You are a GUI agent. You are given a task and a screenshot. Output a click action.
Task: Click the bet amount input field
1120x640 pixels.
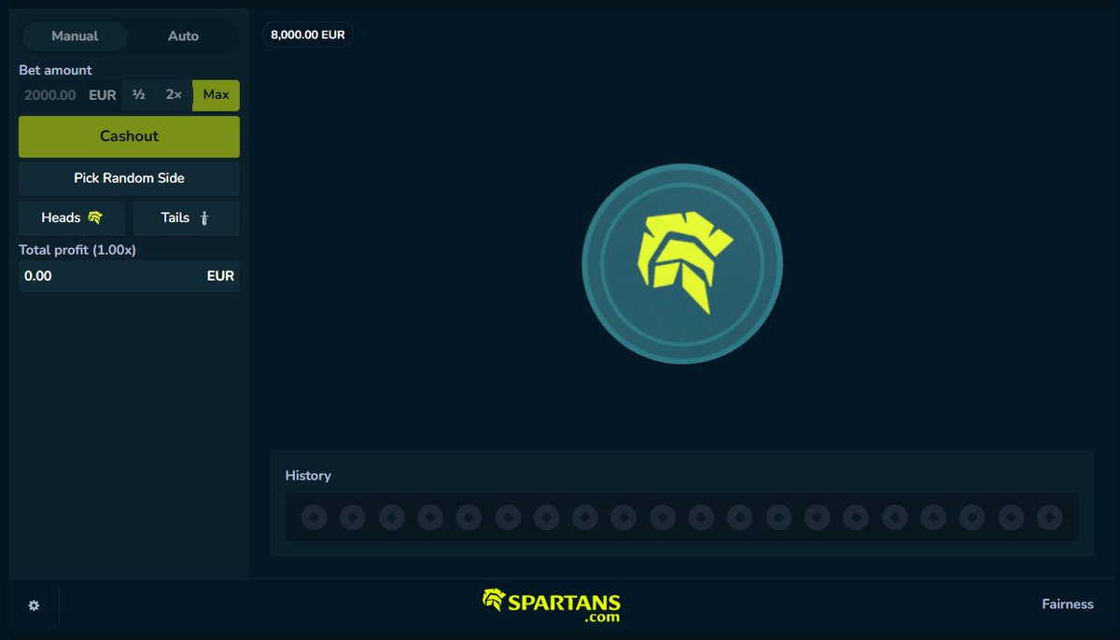[70, 95]
